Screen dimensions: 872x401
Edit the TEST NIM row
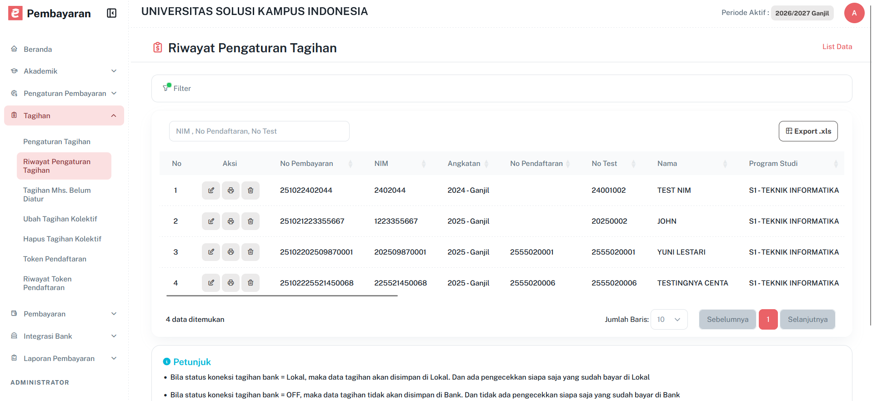pyautogui.click(x=211, y=190)
